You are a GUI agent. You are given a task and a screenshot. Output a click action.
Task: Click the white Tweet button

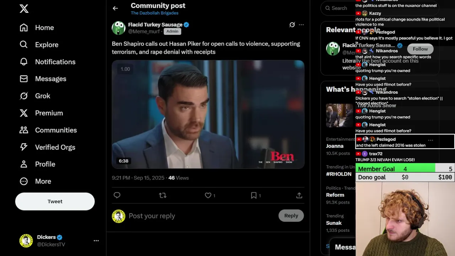click(x=55, y=201)
